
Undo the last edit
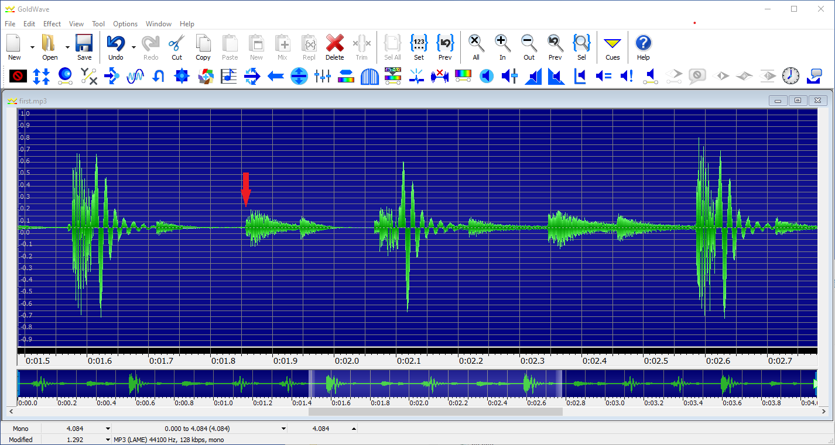[x=115, y=47]
